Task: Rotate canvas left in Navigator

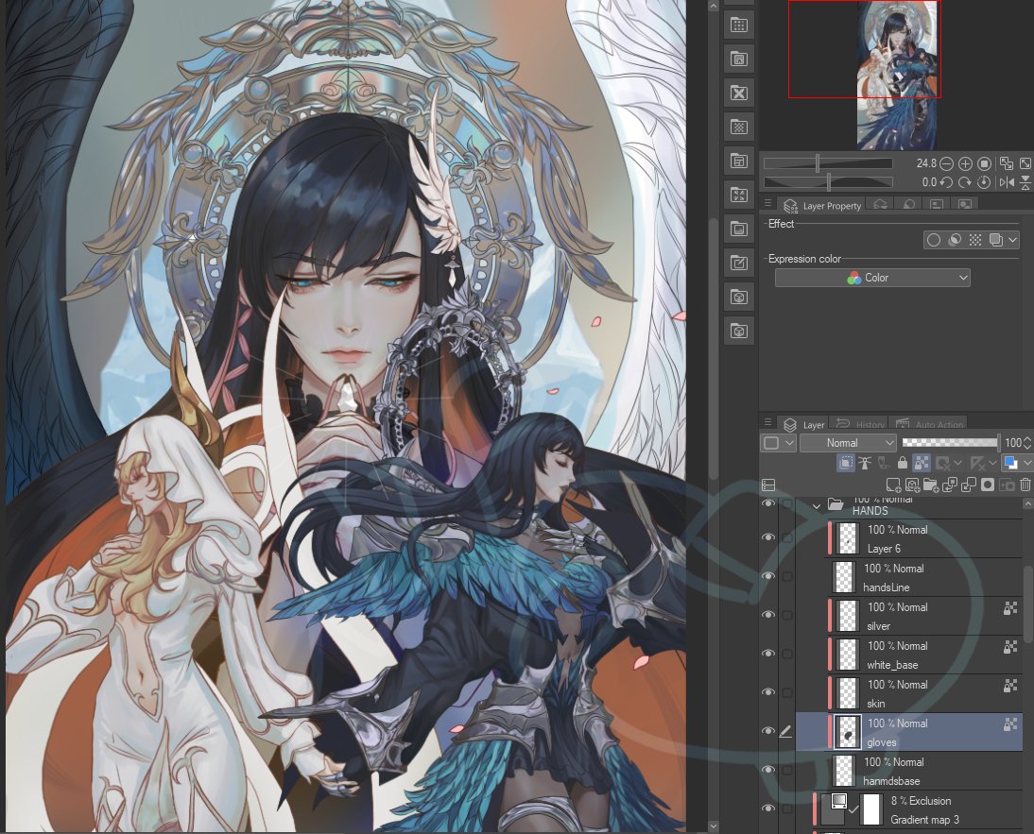Action: tap(946, 182)
